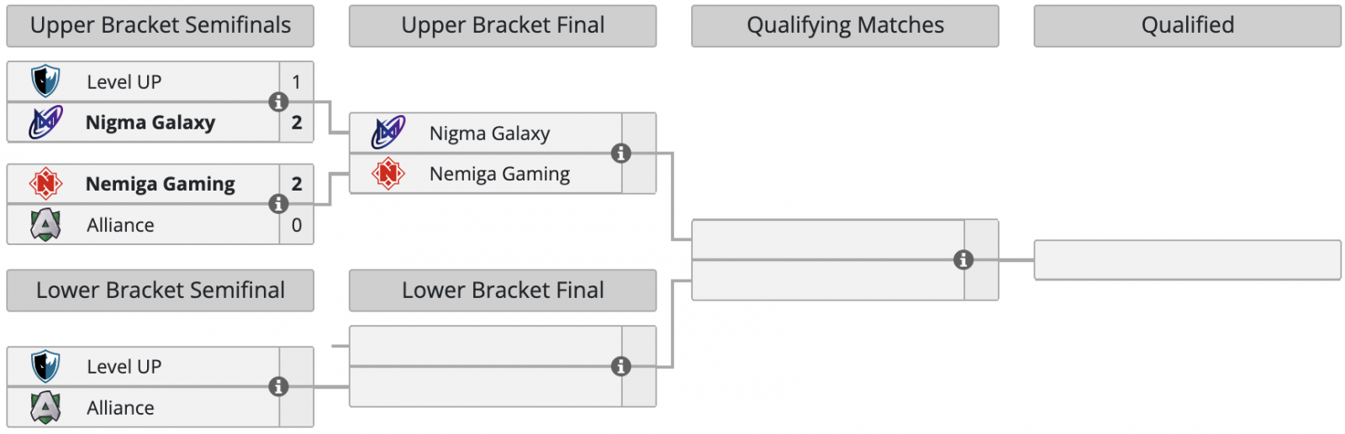Click Nemiga Gaming logo in Upper Bracket Final
Screen dimensions: 1345x434
388,174
